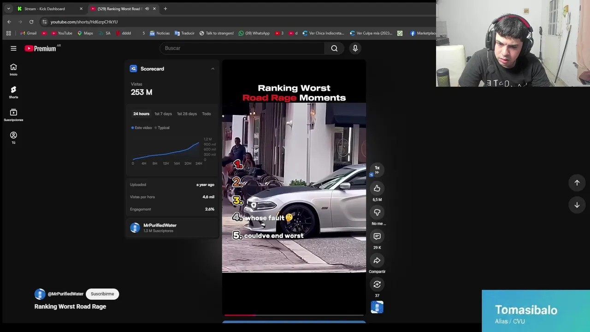Open Suscripciones in YouTube sidebar
Image resolution: width=590 pixels, height=332 pixels.
[13, 115]
